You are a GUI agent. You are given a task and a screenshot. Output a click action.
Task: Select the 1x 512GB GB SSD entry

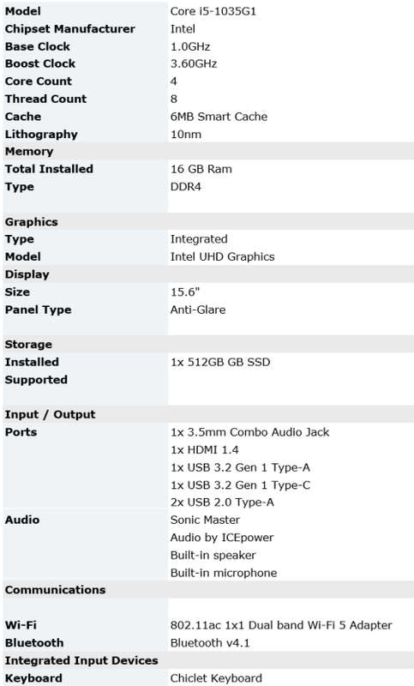220,362
